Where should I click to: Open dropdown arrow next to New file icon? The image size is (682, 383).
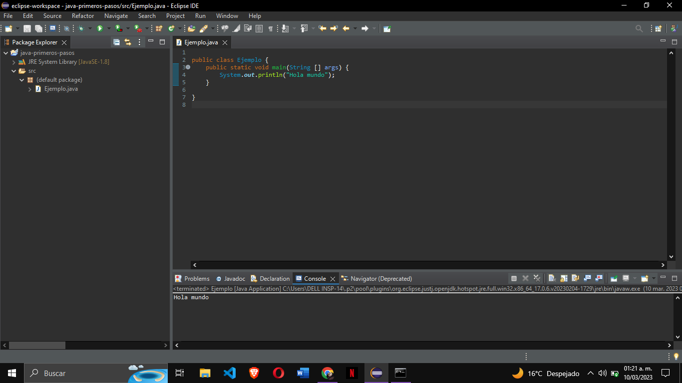tap(17, 28)
